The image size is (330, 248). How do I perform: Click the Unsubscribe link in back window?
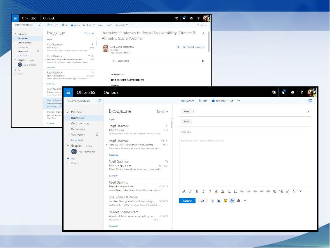pyautogui.click(x=123, y=61)
